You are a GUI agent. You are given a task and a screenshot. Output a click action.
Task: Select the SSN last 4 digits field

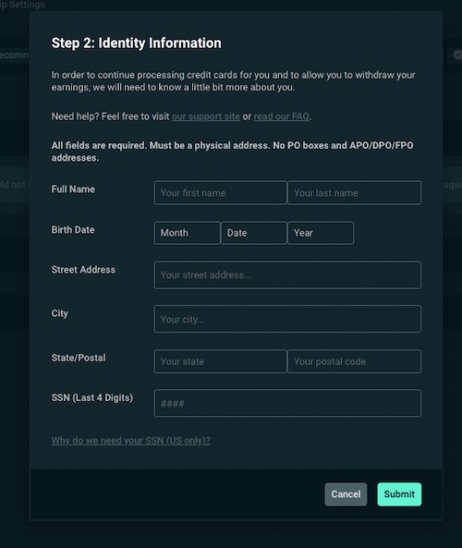[287, 403]
